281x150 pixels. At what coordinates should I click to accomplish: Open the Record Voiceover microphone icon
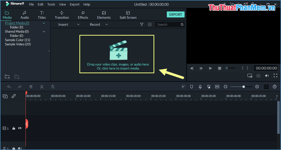pyautogui.click(x=200, y=86)
